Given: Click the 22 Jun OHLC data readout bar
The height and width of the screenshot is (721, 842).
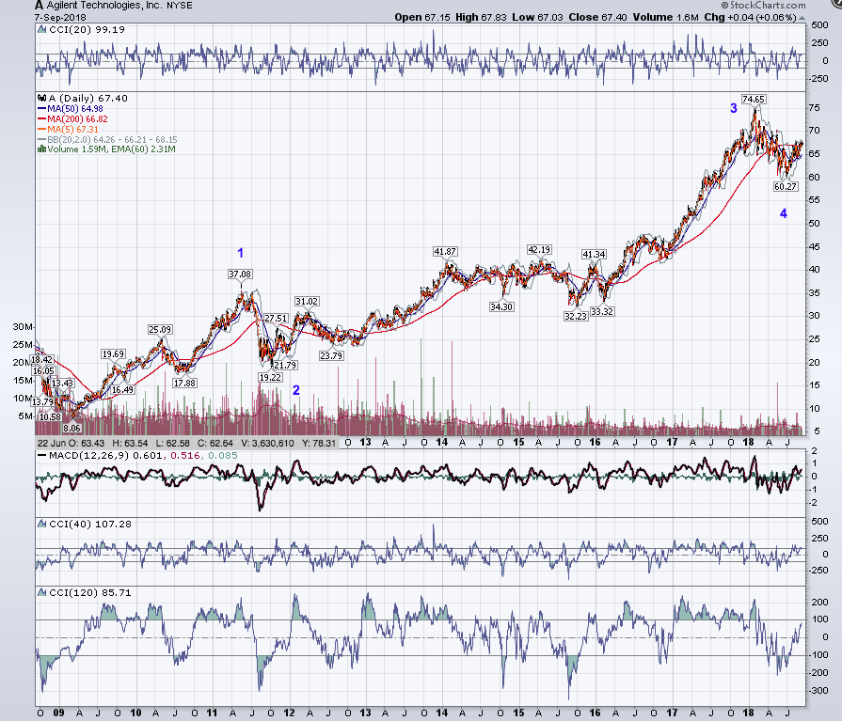Looking at the screenshot, I should [x=187, y=443].
